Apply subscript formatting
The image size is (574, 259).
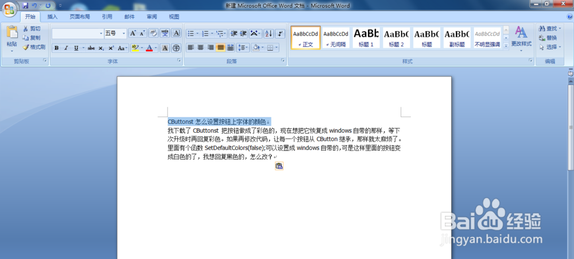(x=101, y=48)
